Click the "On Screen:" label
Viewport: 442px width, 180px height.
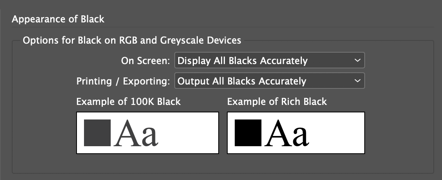click(x=145, y=61)
